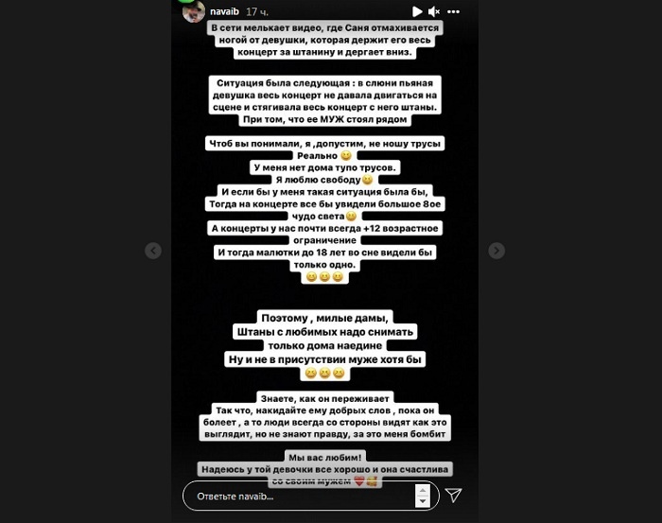Screen dimensions: 662x523
Task: Tap the text block starting "В сети мелькает видео"
Action: click(x=324, y=40)
